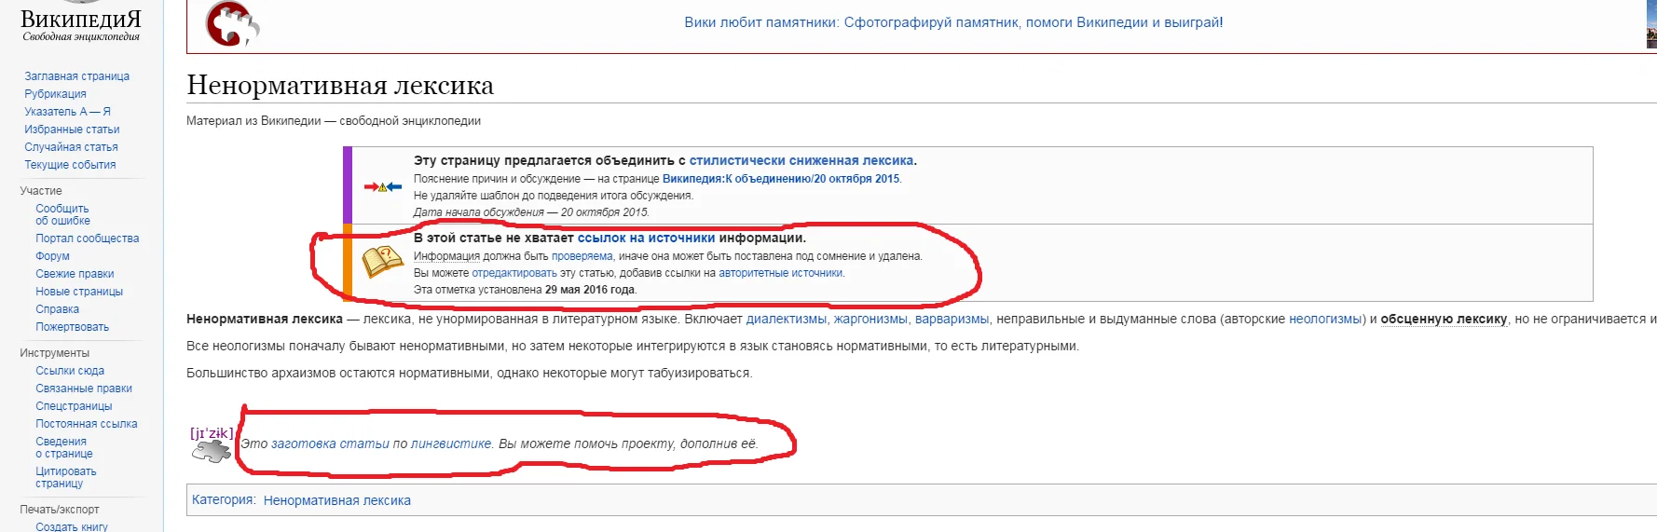Open стилистически сниженная лексика link
This screenshot has width=1657, height=532.
pyautogui.click(x=801, y=160)
